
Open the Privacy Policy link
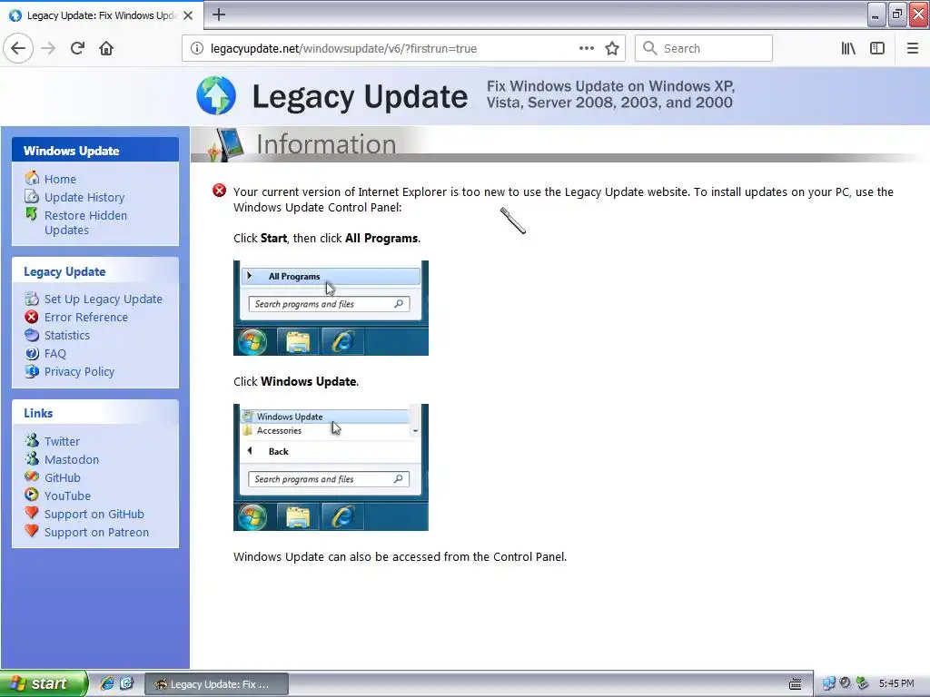pos(80,371)
